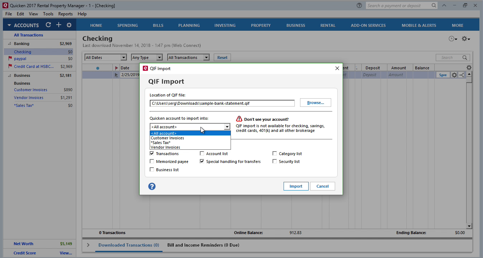Click the Reset filters button
Screen dimensions: 483x258
[222, 58]
